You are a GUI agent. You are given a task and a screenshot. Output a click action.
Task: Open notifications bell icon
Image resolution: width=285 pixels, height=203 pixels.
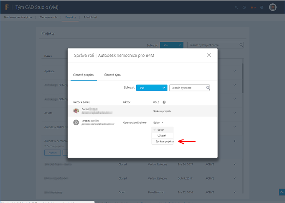click(252, 8)
